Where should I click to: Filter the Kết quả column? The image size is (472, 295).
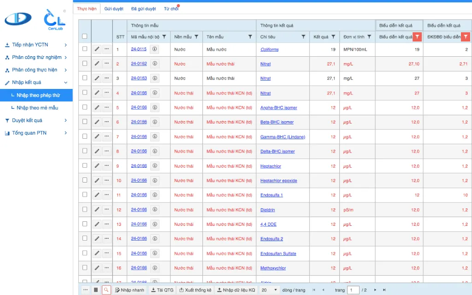pyautogui.click(x=333, y=37)
